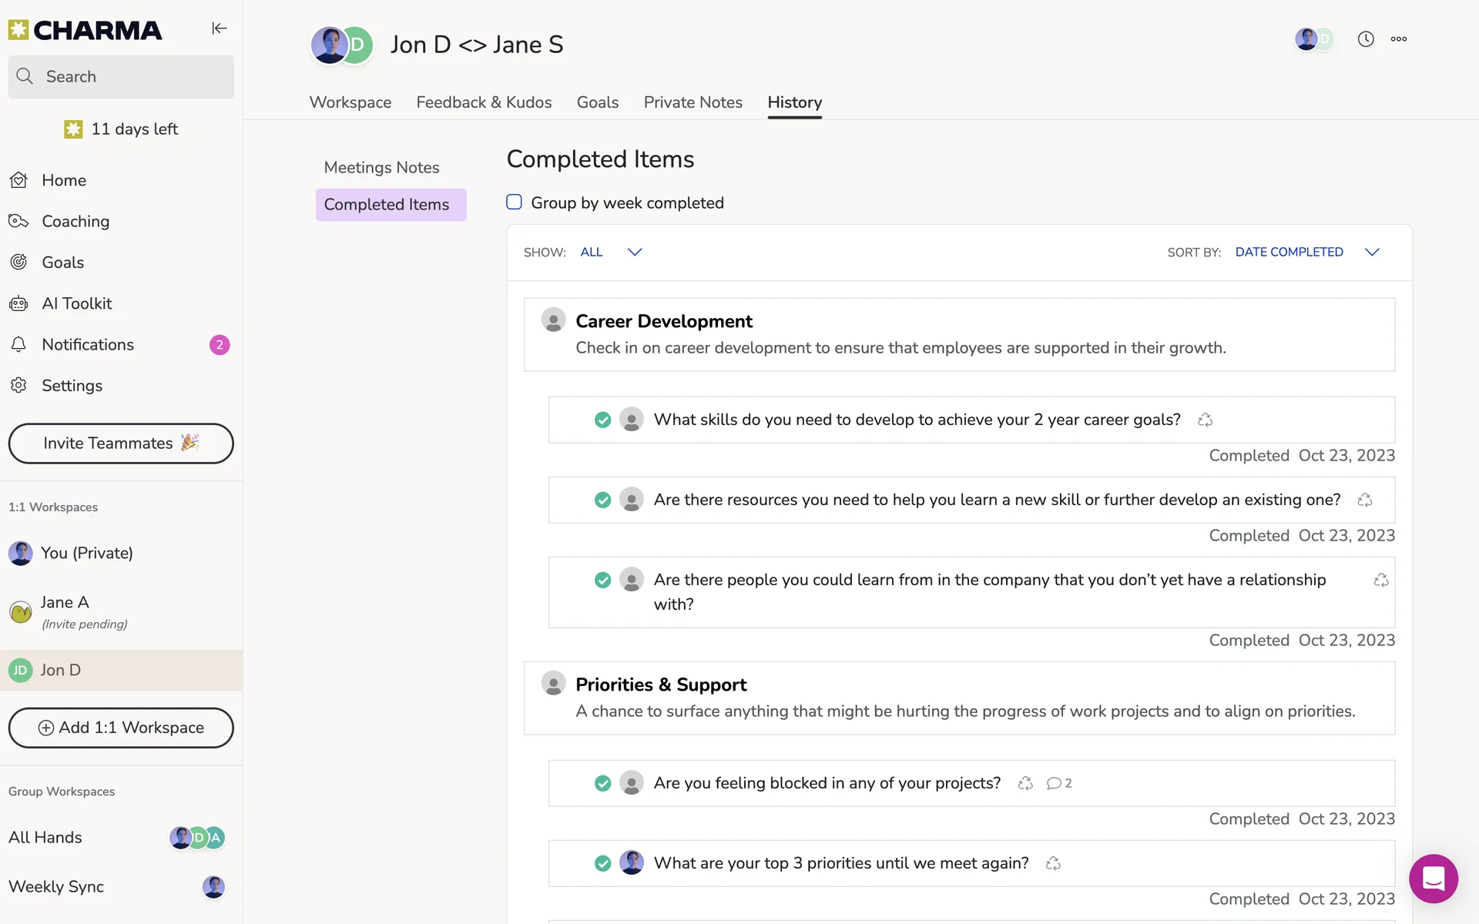Image resolution: width=1479 pixels, height=924 pixels.
Task: Click the Search input field
Action: pyautogui.click(x=121, y=77)
